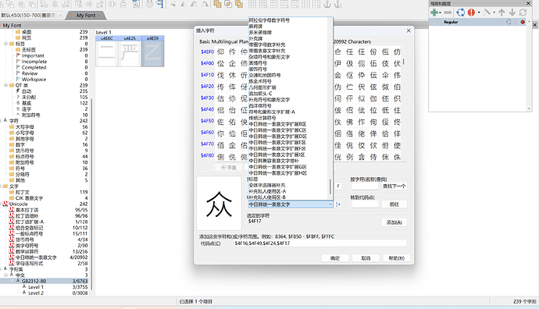
Task: Click the down arrow in the layers panel
Action: (512, 12)
